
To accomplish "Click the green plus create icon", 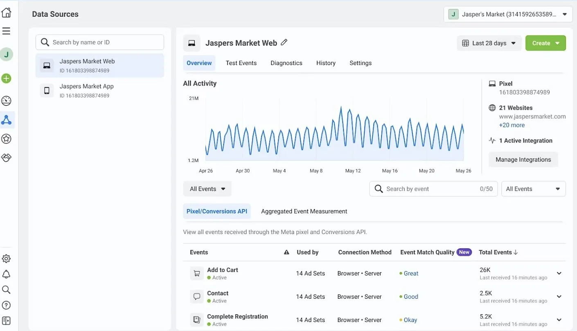I will coord(6,79).
